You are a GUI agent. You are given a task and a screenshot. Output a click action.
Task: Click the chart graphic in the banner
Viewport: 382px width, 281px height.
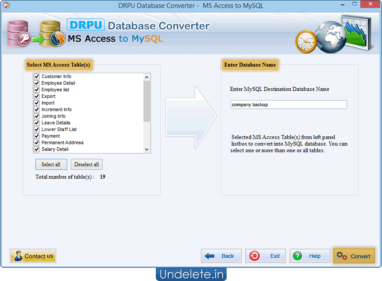click(356, 32)
